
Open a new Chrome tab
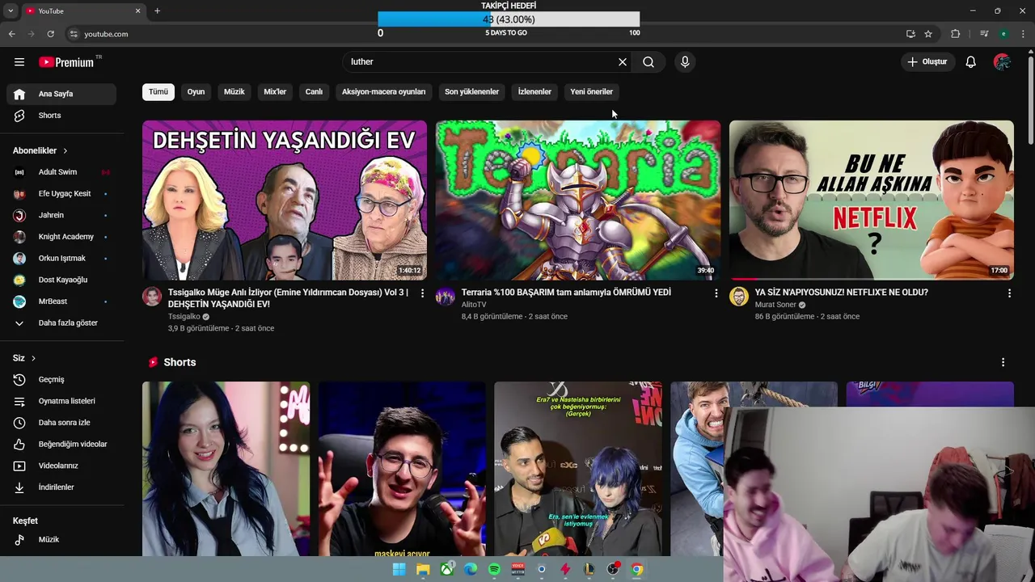157,11
